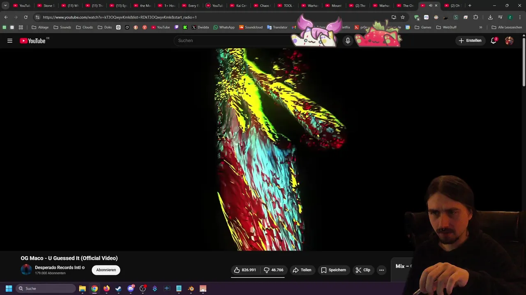Share the video using Teilen

[302, 270]
